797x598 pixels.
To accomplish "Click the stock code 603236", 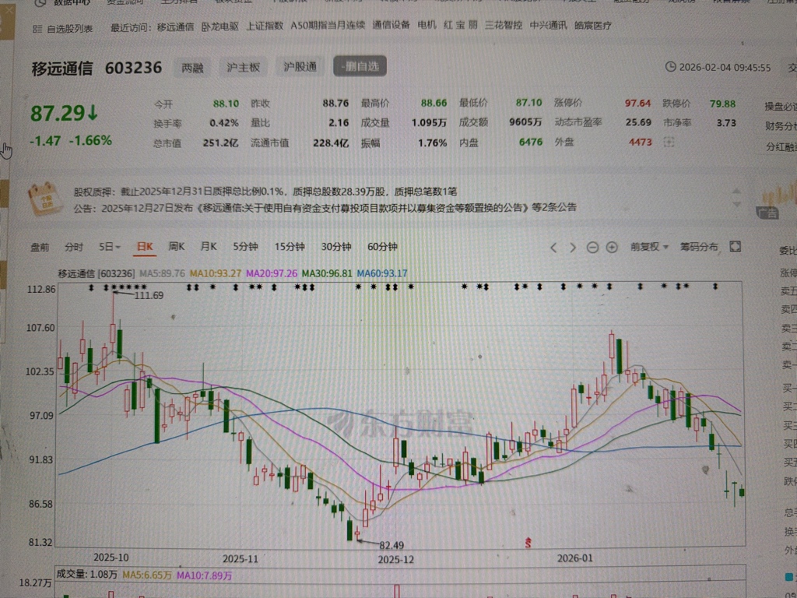I will tap(134, 68).
